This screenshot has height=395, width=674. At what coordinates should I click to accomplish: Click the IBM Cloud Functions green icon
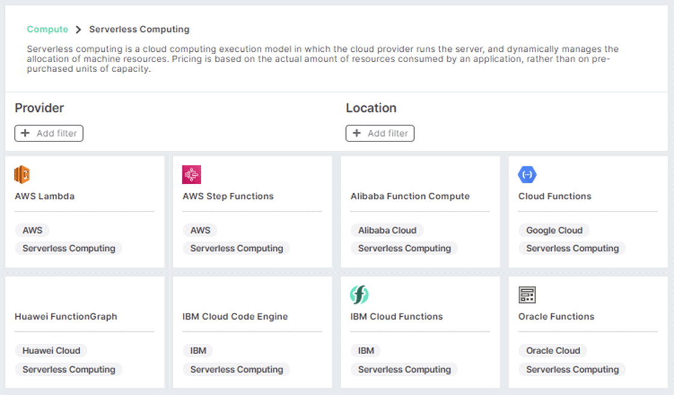coord(359,294)
